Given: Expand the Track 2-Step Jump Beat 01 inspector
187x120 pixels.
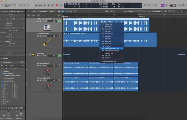Looking at the screenshot, I should click(1, 108).
